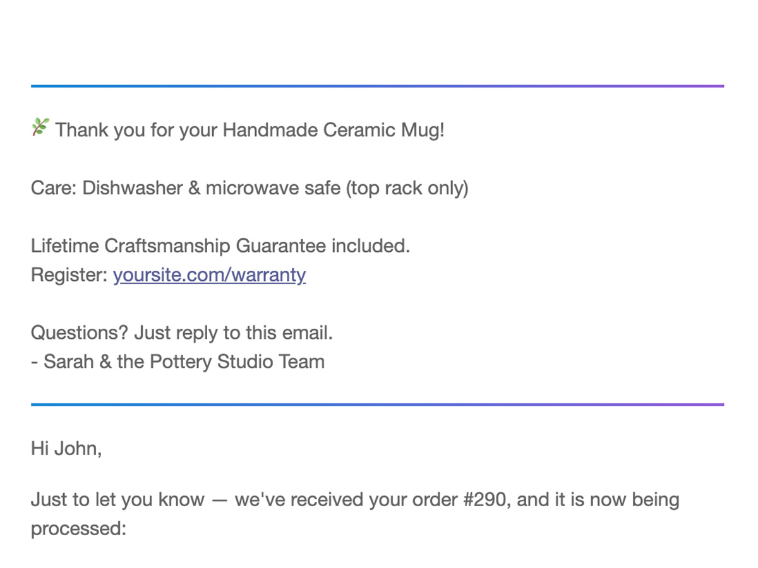Viewport: 758px width, 568px height.
Task: Click the herb emoji before Thank you
Action: pos(40,128)
